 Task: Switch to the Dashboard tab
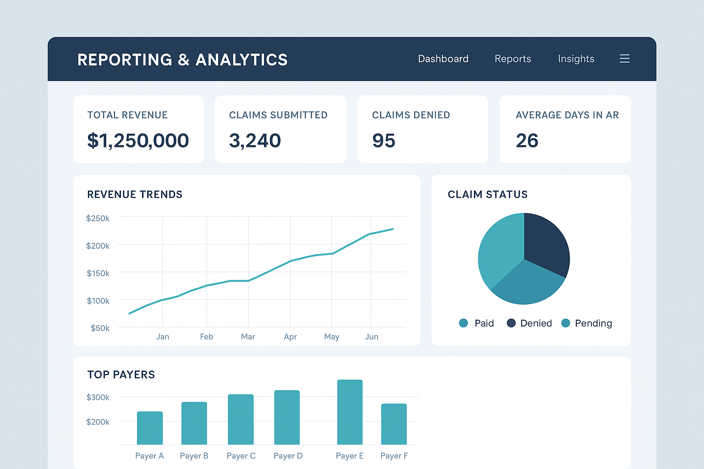443,59
